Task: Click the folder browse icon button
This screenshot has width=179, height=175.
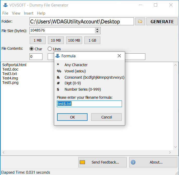Action: pos(140,21)
